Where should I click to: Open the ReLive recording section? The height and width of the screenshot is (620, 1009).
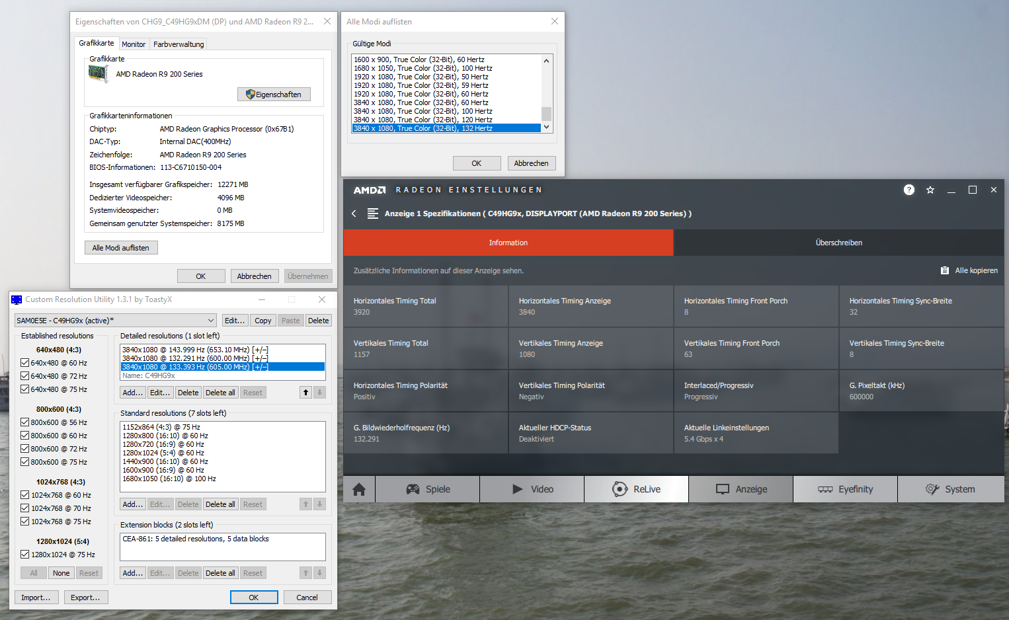(636, 489)
